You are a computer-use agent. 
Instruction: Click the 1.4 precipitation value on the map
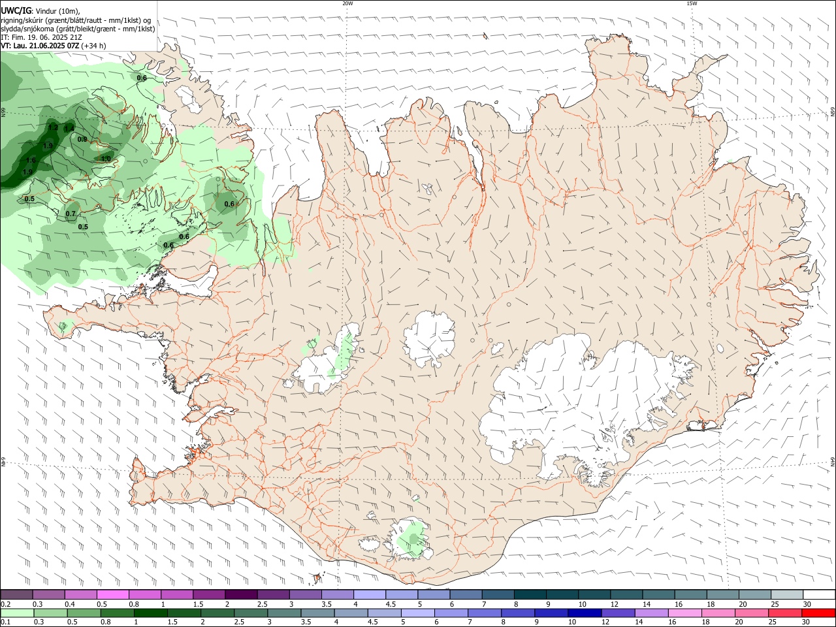click(x=69, y=129)
